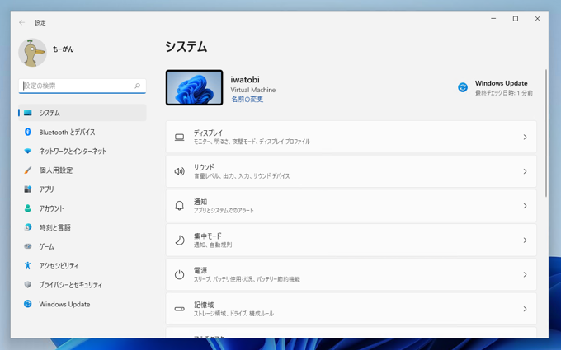Image resolution: width=561 pixels, height=350 pixels.
Task: Go to 時刻と言語 label
Action: pos(54,227)
